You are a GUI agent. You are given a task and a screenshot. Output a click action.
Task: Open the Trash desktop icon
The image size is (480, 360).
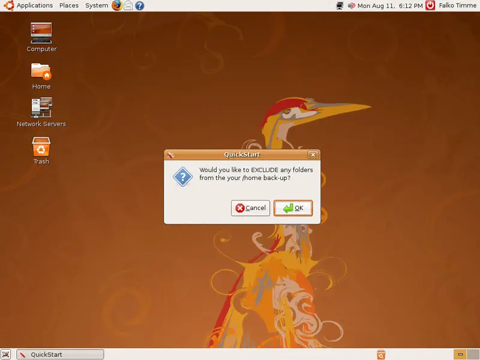[x=41, y=151]
